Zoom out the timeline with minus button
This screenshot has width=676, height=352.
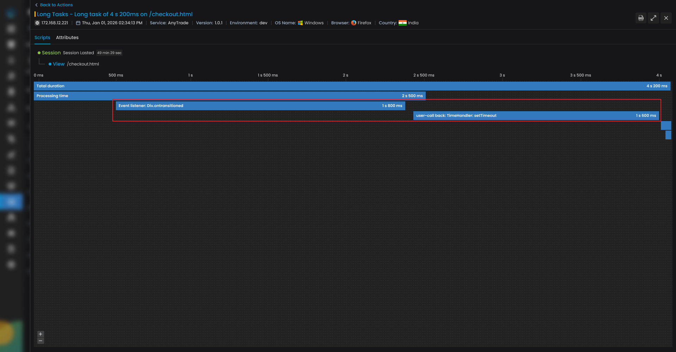[x=40, y=341]
